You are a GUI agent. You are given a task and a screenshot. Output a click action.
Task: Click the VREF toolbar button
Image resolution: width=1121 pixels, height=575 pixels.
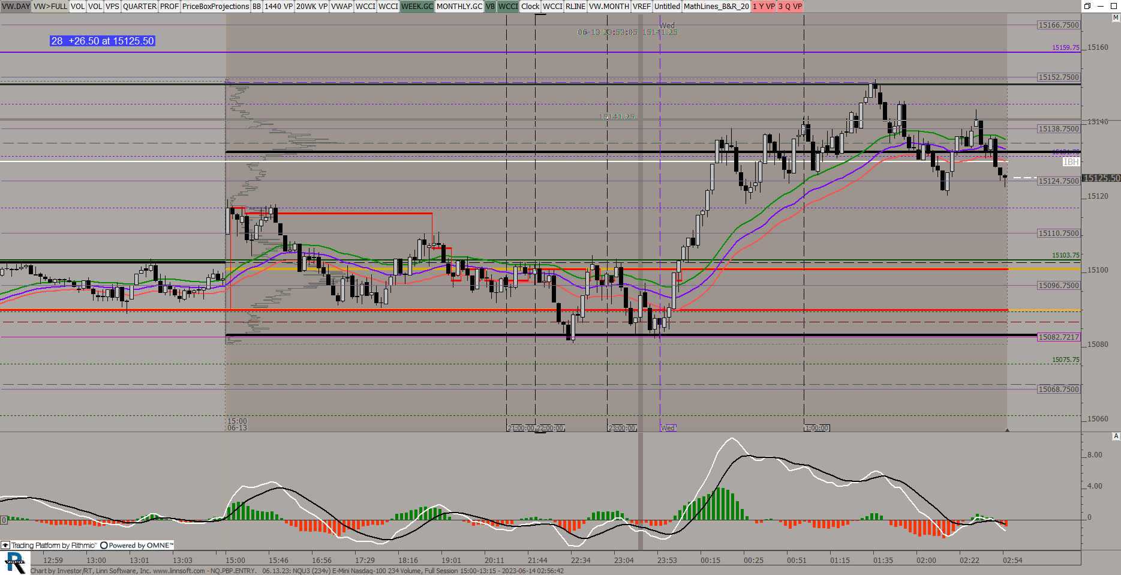(641, 6)
